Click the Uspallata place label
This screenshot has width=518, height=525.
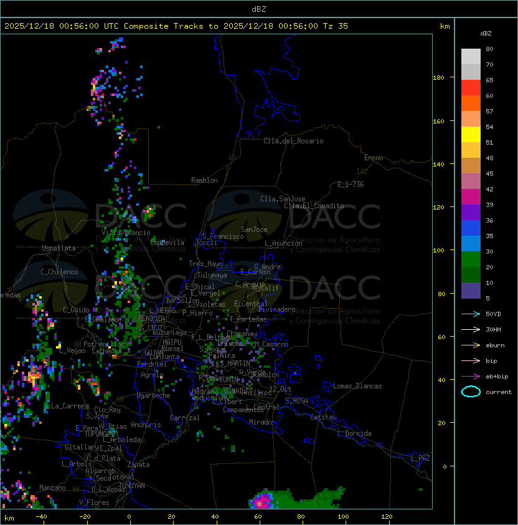pyautogui.click(x=59, y=248)
